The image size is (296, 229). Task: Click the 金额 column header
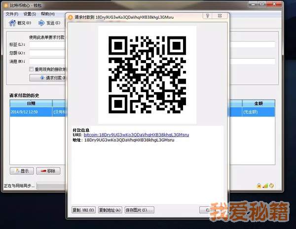click(259, 103)
